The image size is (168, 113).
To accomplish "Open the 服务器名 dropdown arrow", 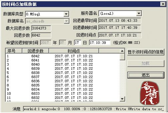I will coord(139,13).
